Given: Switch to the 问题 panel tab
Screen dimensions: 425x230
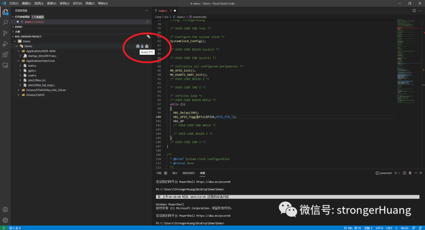Looking at the screenshot, I should (159, 173).
